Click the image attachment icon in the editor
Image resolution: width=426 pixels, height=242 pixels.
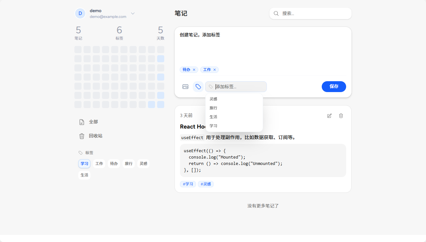point(185,86)
